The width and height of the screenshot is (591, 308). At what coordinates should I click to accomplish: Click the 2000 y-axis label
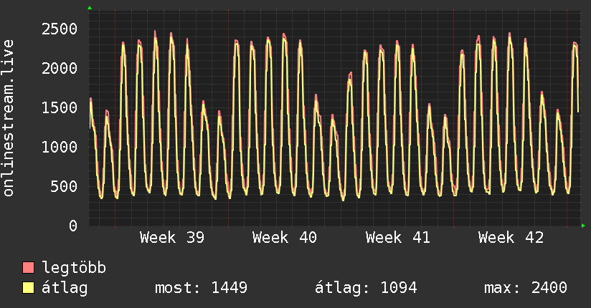60,69
